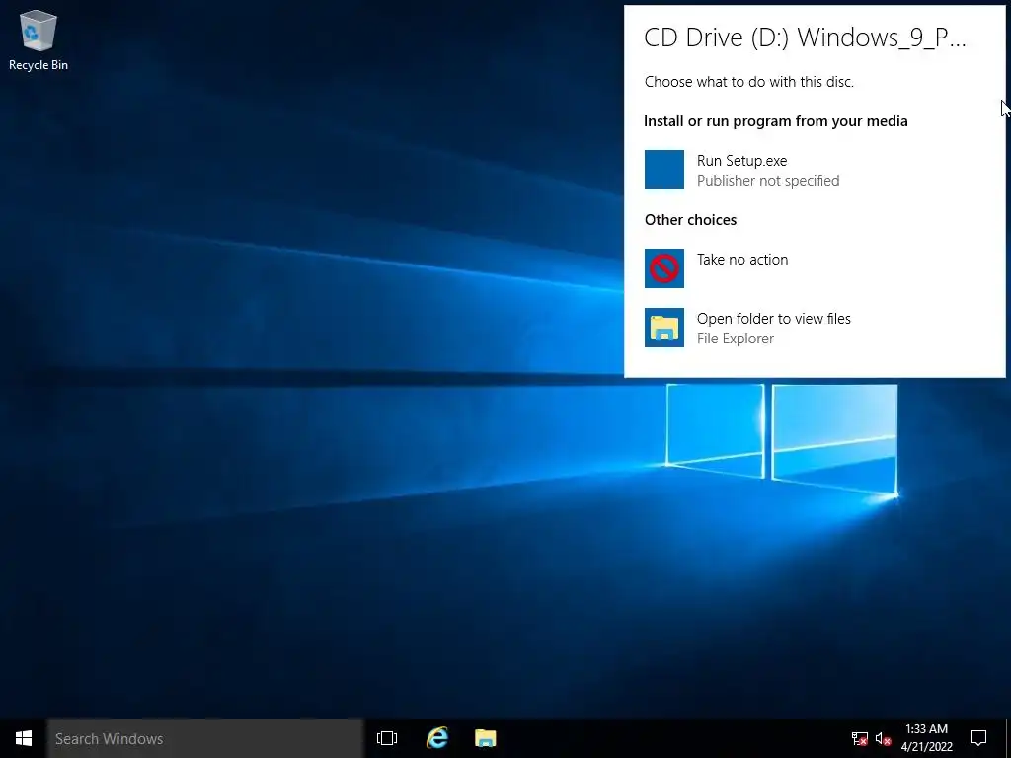Click the network status tray icon
Screen dimensions: 1011x758
coord(860,738)
